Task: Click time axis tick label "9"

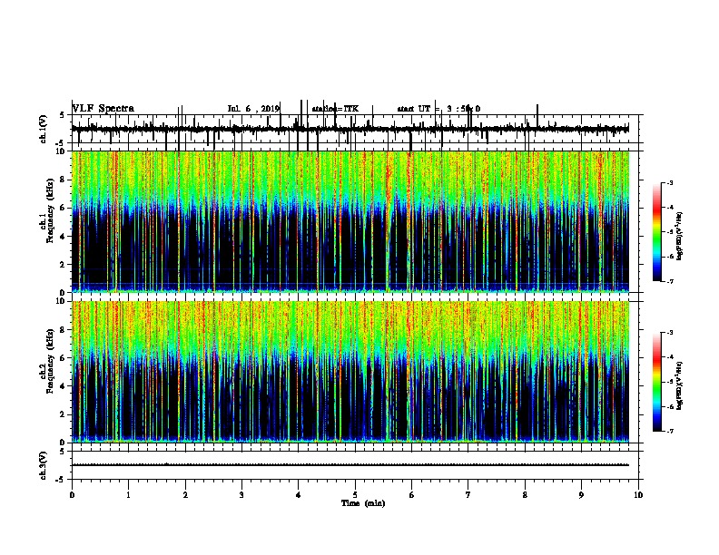Action: tap(581, 495)
